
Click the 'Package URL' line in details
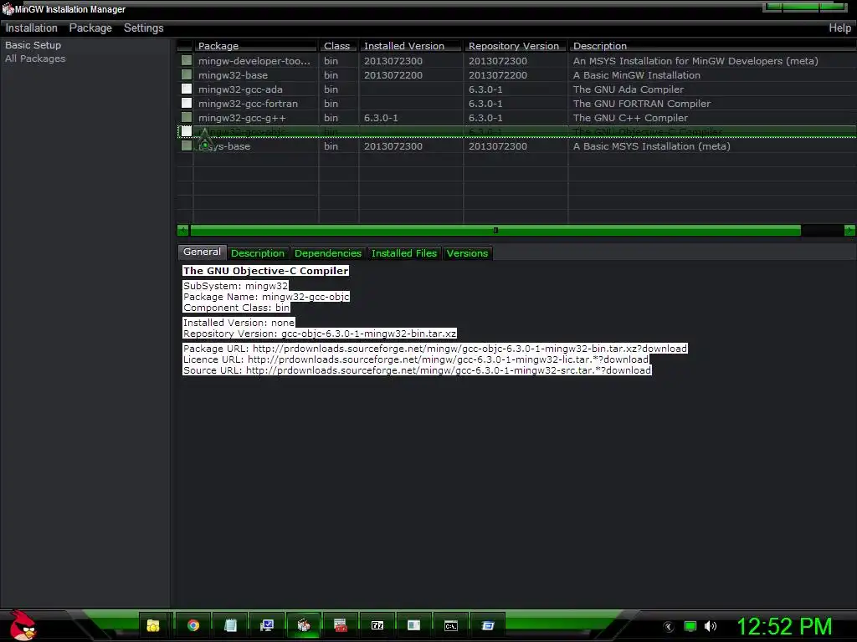pyautogui.click(x=435, y=349)
